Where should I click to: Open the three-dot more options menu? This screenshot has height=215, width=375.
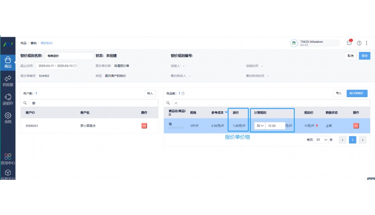pos(366,43)
